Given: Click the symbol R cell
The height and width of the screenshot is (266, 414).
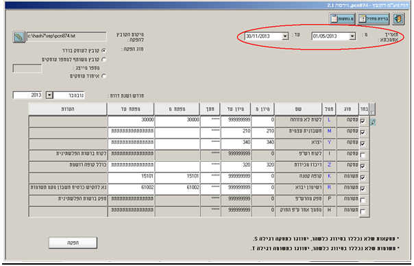Looking at the screenshot, I should pos(329,189).
